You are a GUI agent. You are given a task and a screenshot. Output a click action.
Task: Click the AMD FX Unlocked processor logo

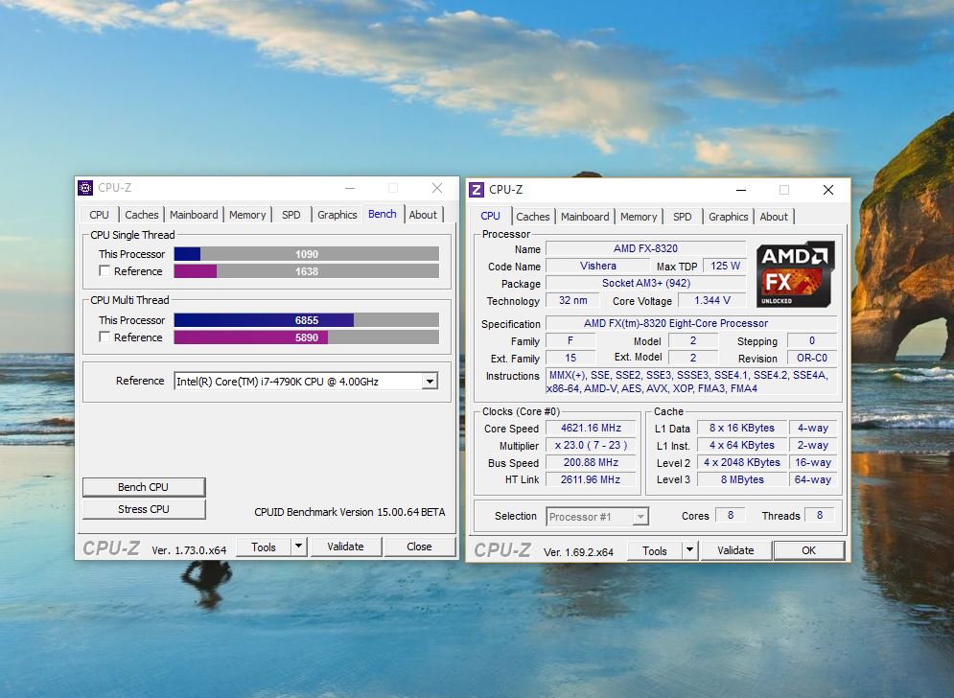pos(795,274)
